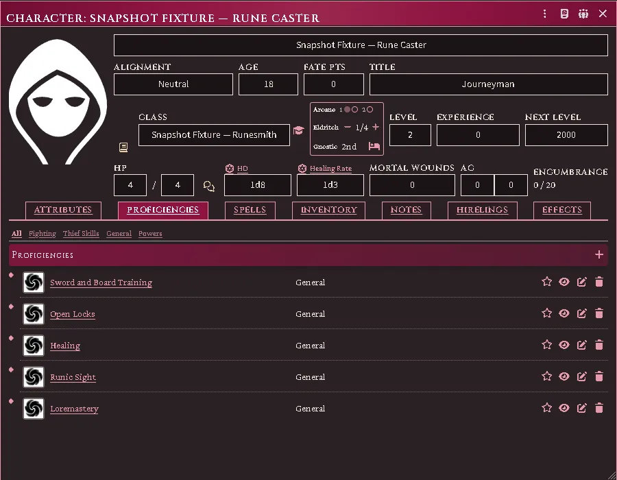Open the Sword and Board Training link
The width and height of the screenshot is (617, 480).
101,283
